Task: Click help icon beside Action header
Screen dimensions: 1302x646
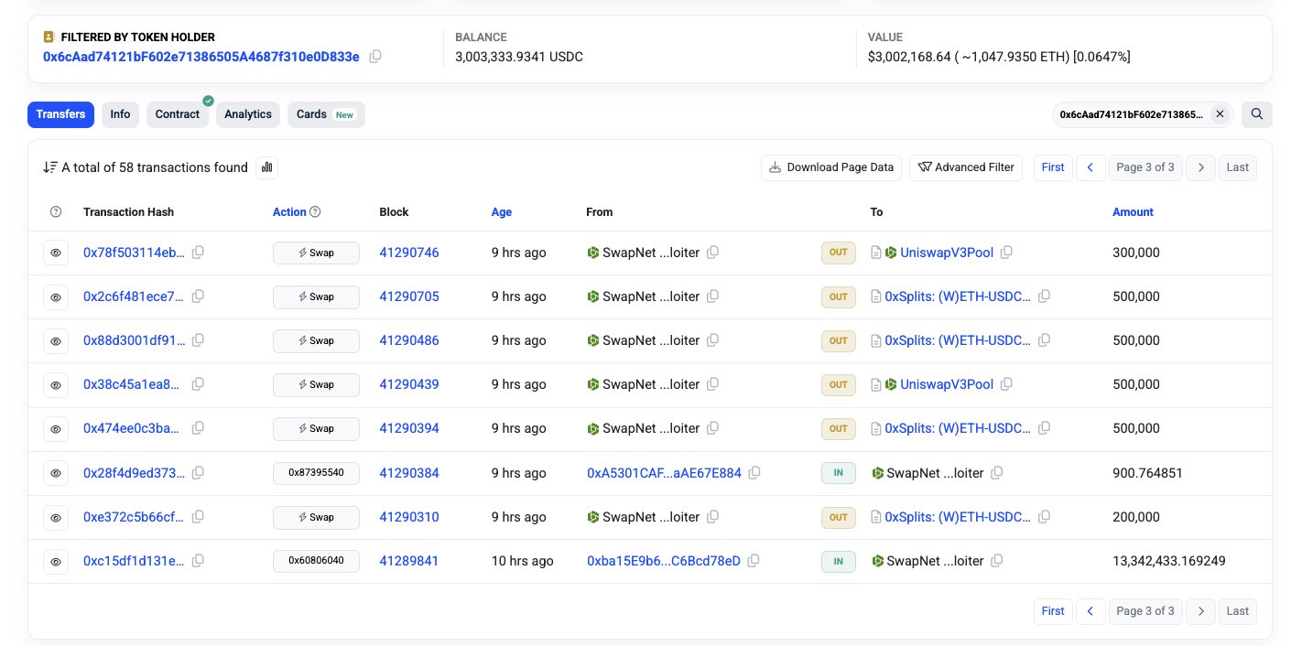Action: (316, 212)
